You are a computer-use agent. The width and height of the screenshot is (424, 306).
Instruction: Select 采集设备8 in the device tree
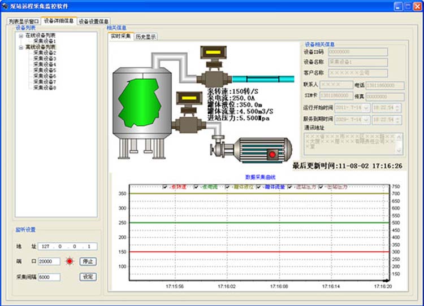click(45, 88)
